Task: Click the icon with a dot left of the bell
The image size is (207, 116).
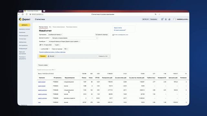Action: (x=162, y=19)
